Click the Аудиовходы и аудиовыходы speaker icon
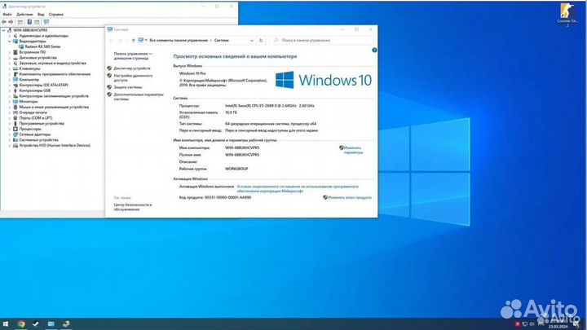Screen dimensions: 587x330 click(15, 36)
